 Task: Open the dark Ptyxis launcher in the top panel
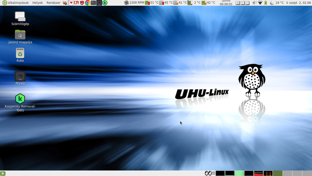click(x=99, y=3)
